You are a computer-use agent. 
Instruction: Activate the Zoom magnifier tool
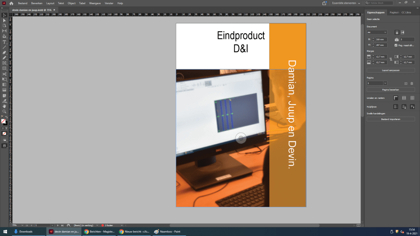pyautogui.click(x=5, y=111)
